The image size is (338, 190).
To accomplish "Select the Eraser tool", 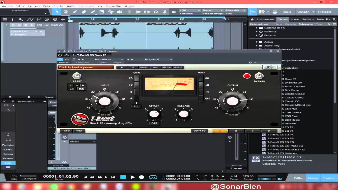I will click(x=84, y=12).
